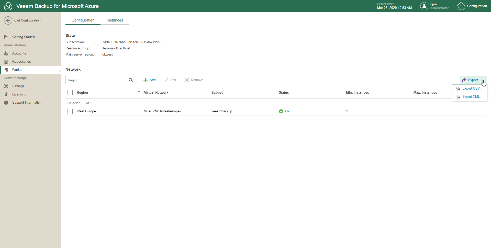Click the Getting Started flag icon

[x=6, y=37]
